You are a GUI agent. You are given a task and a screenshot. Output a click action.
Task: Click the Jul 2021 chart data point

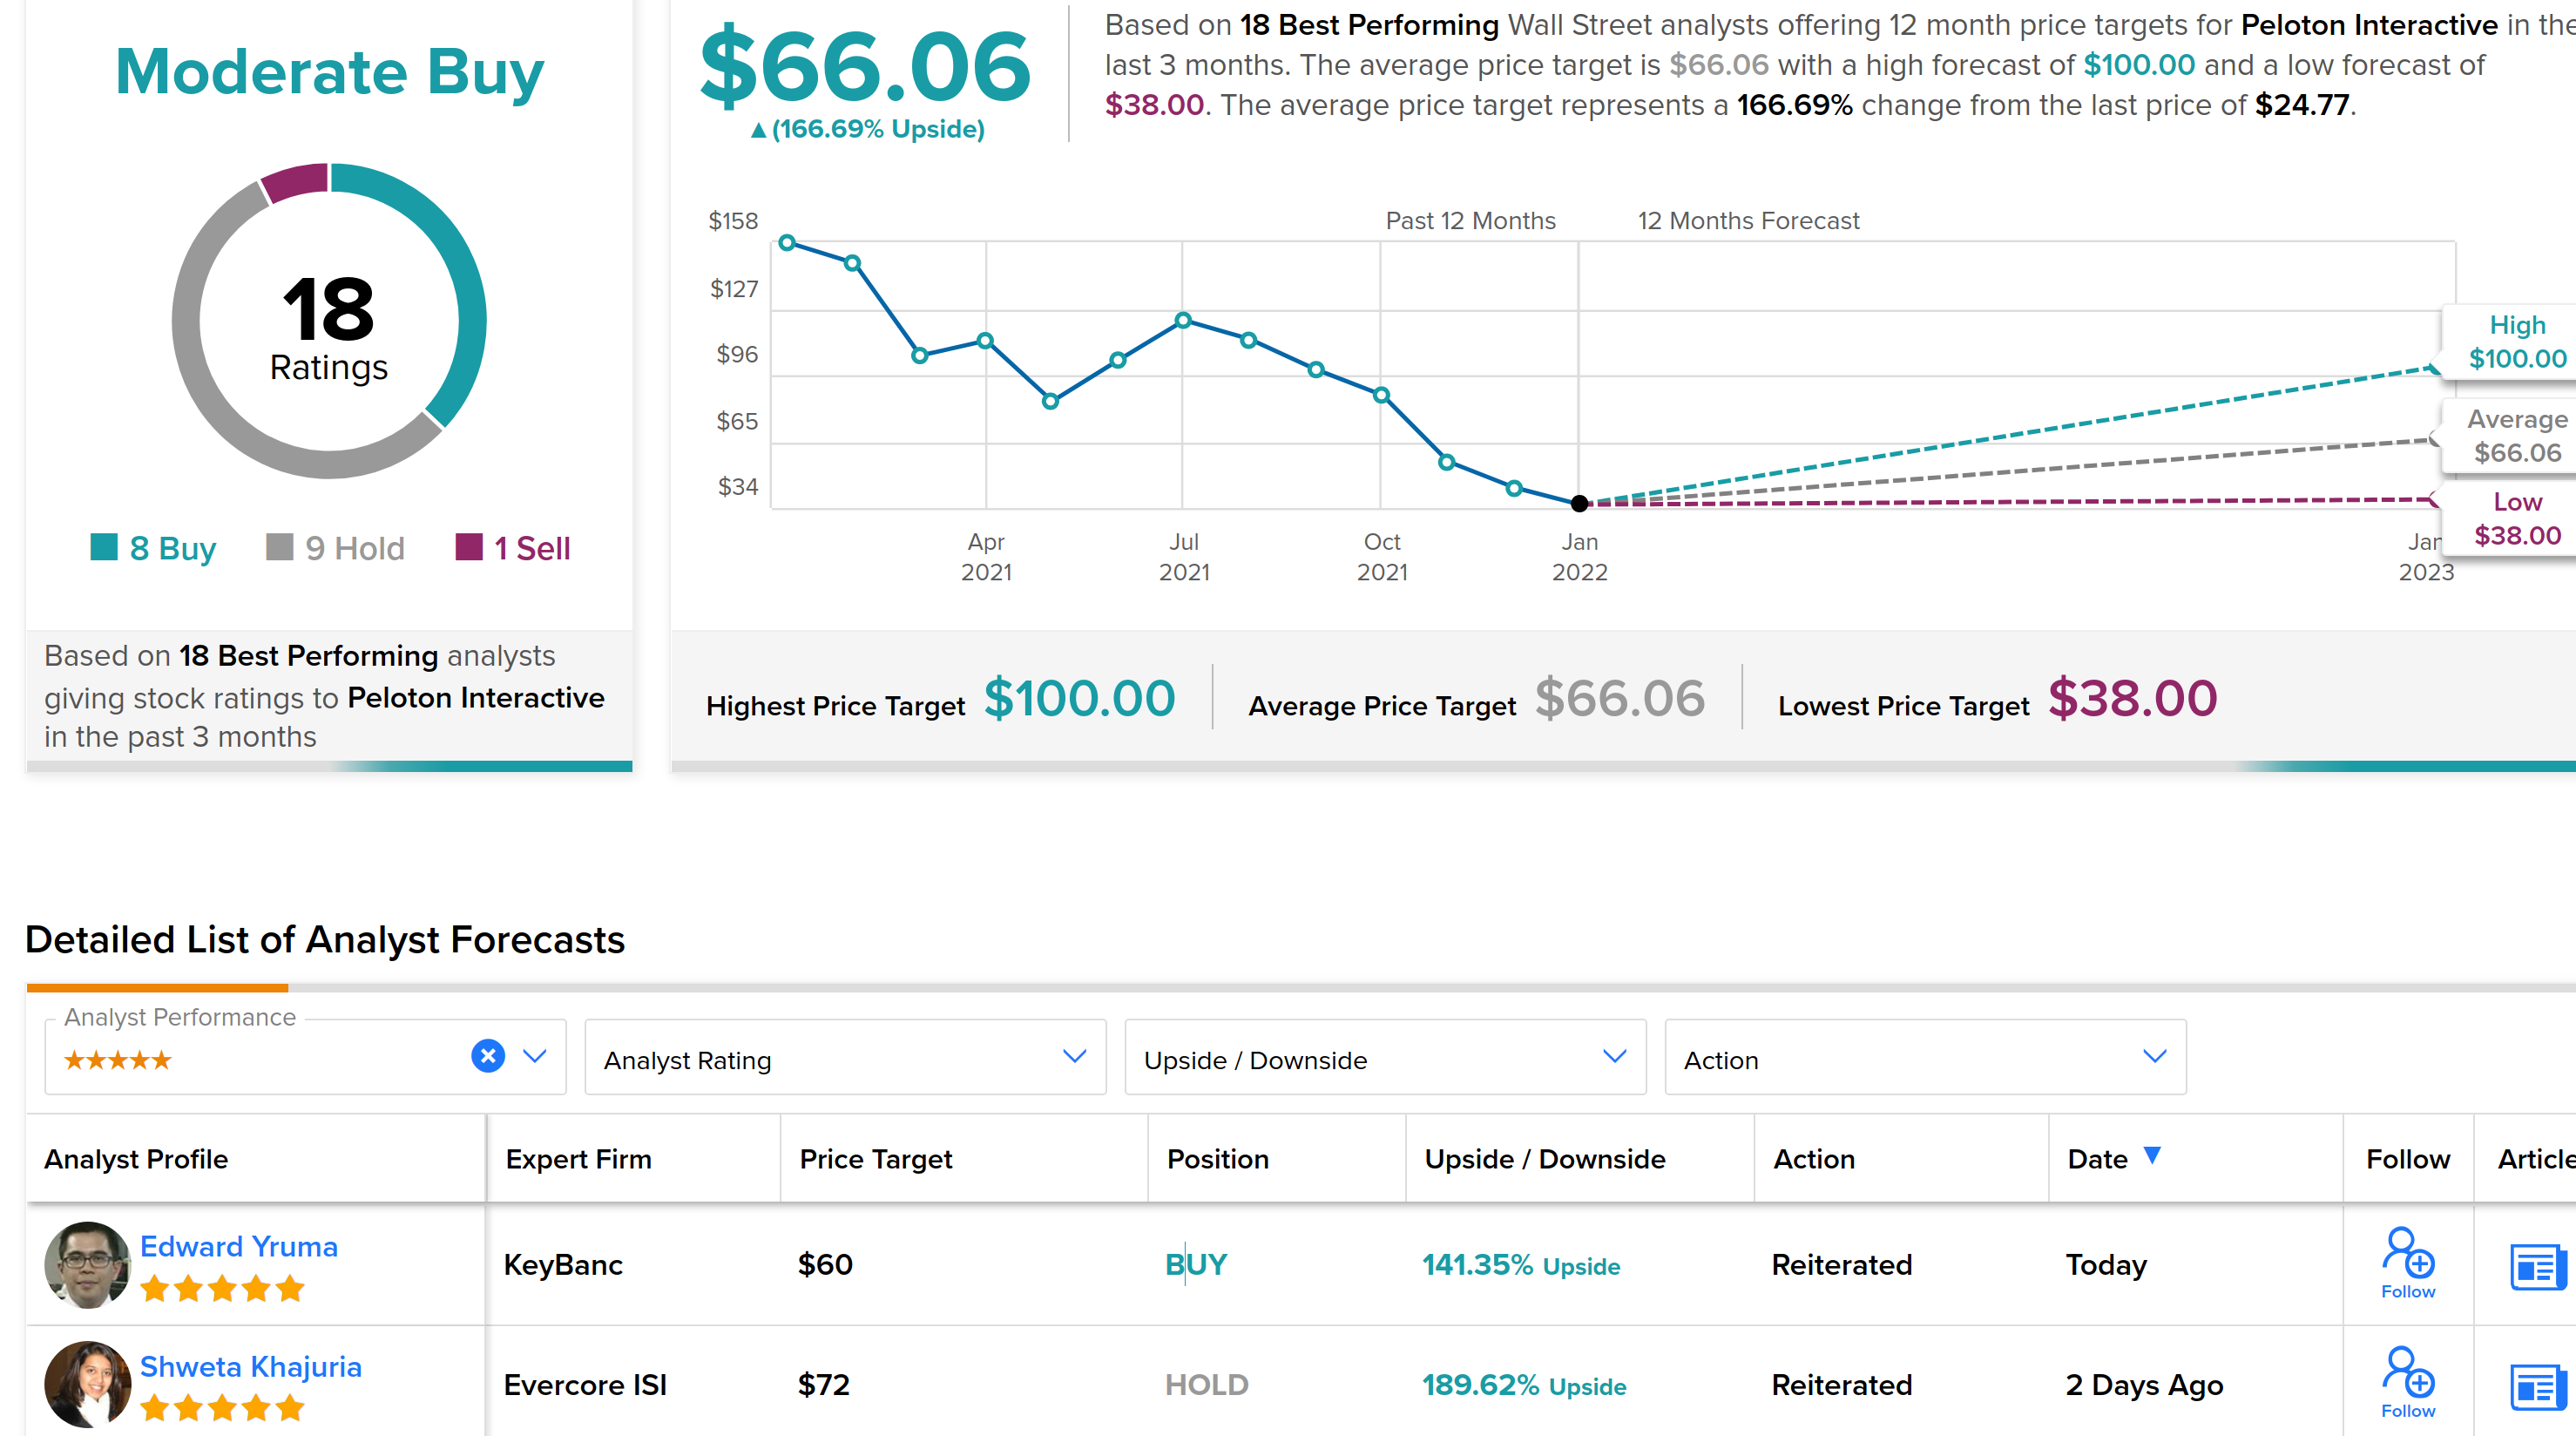(x=1183, y=320)
